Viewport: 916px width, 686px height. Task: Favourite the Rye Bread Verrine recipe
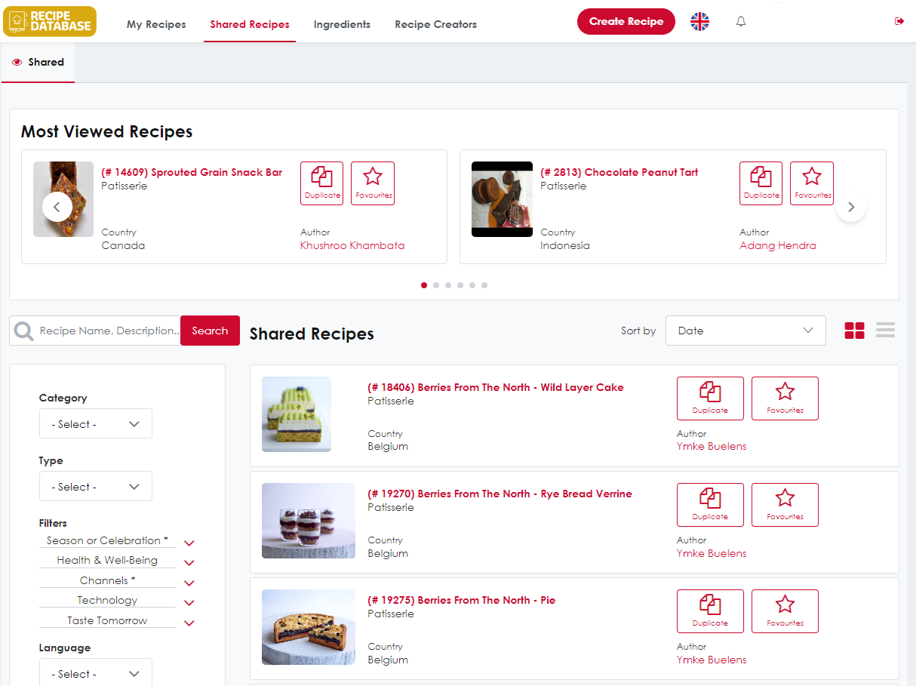coord(785,504)
